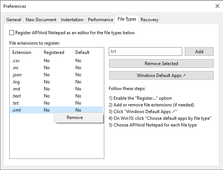This screenshot has height=170, width=223.
Task: Select the .text extension row
Action: tap(56, 96)
